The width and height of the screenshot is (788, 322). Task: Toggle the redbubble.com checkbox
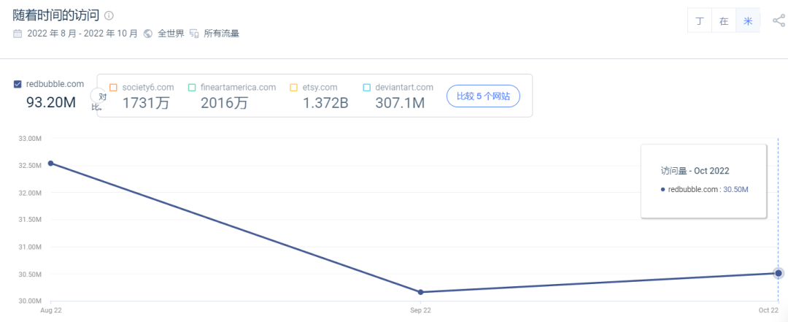coord(18,84)
